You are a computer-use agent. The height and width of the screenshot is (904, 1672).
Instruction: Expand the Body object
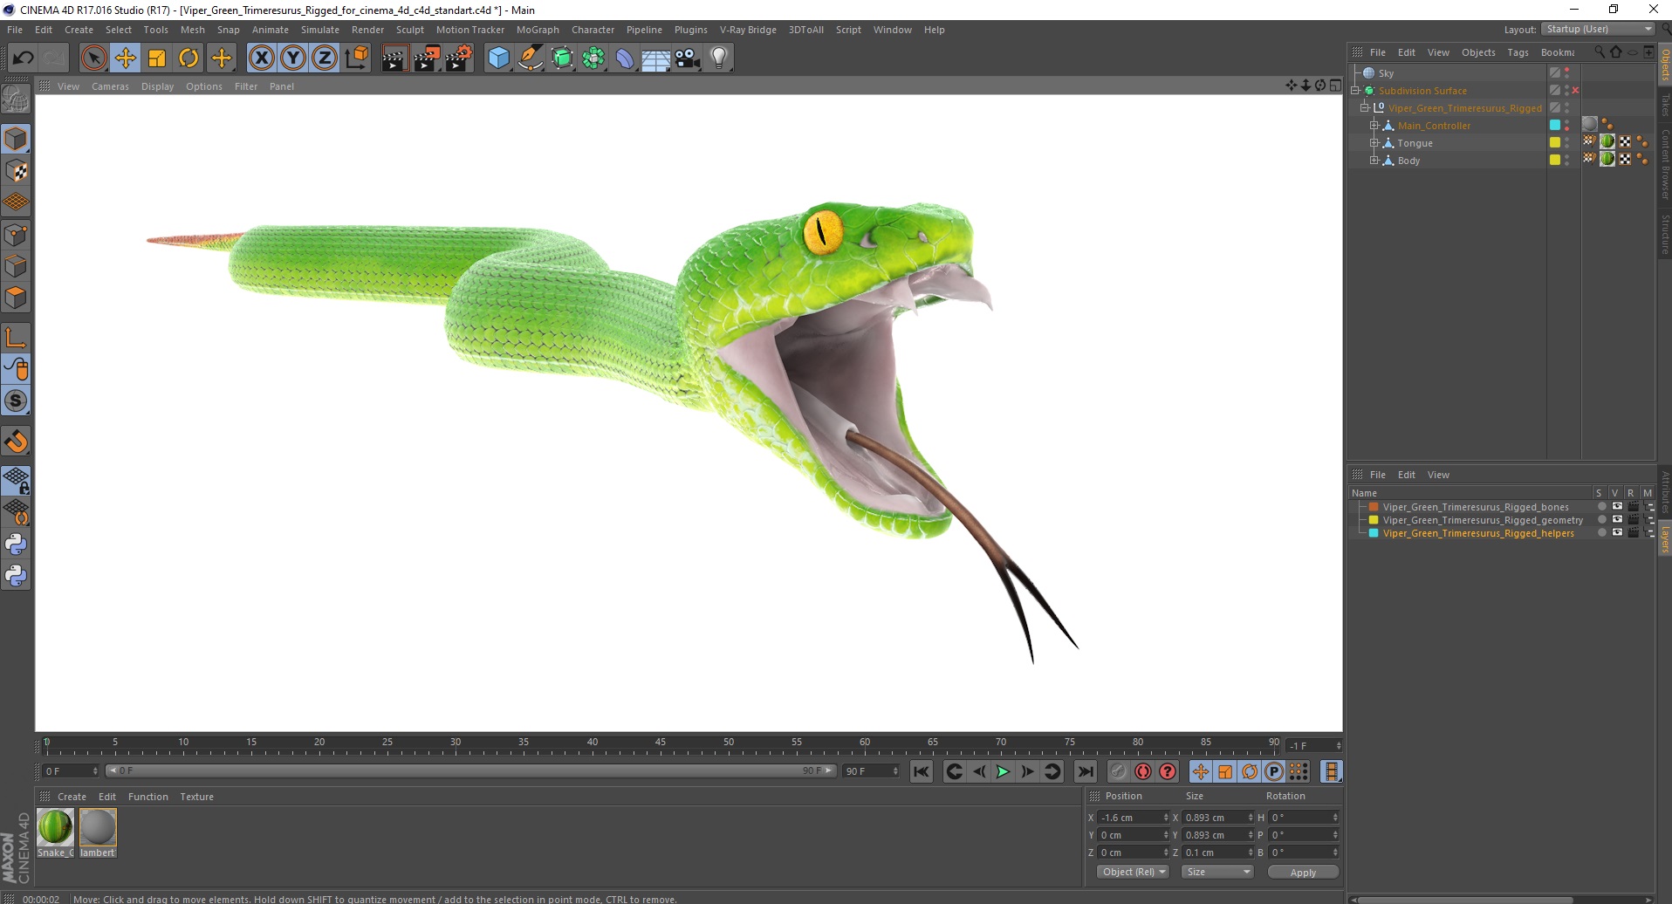tap(1374, 161)
